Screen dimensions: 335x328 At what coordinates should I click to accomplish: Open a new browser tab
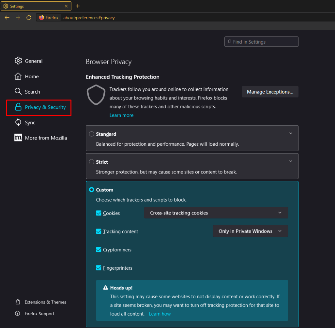tap(78, 6)
